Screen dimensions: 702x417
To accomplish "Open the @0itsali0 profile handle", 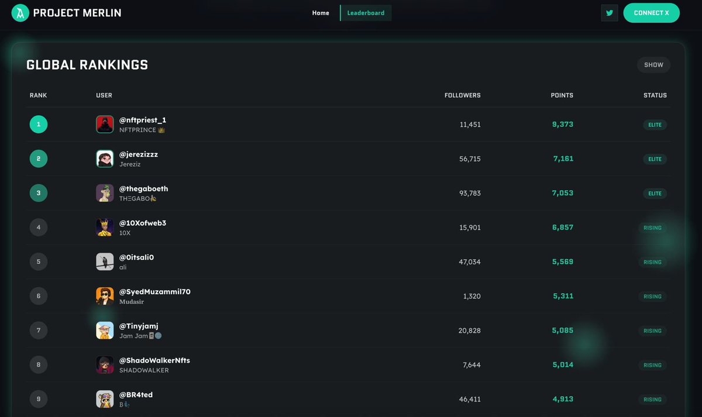I will [137, 257].
